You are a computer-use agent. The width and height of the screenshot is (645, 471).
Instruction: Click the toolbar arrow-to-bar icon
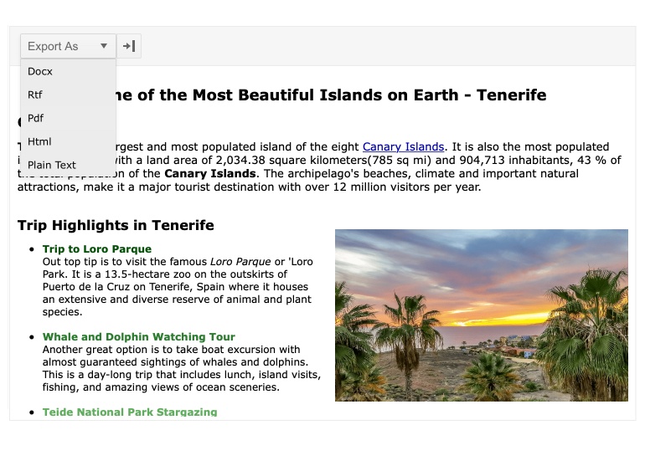click(129, 46)
